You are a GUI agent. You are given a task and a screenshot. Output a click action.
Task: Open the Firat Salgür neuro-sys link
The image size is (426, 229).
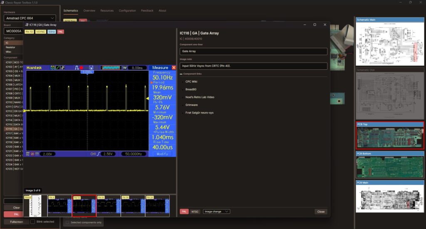tap(199, 113)
